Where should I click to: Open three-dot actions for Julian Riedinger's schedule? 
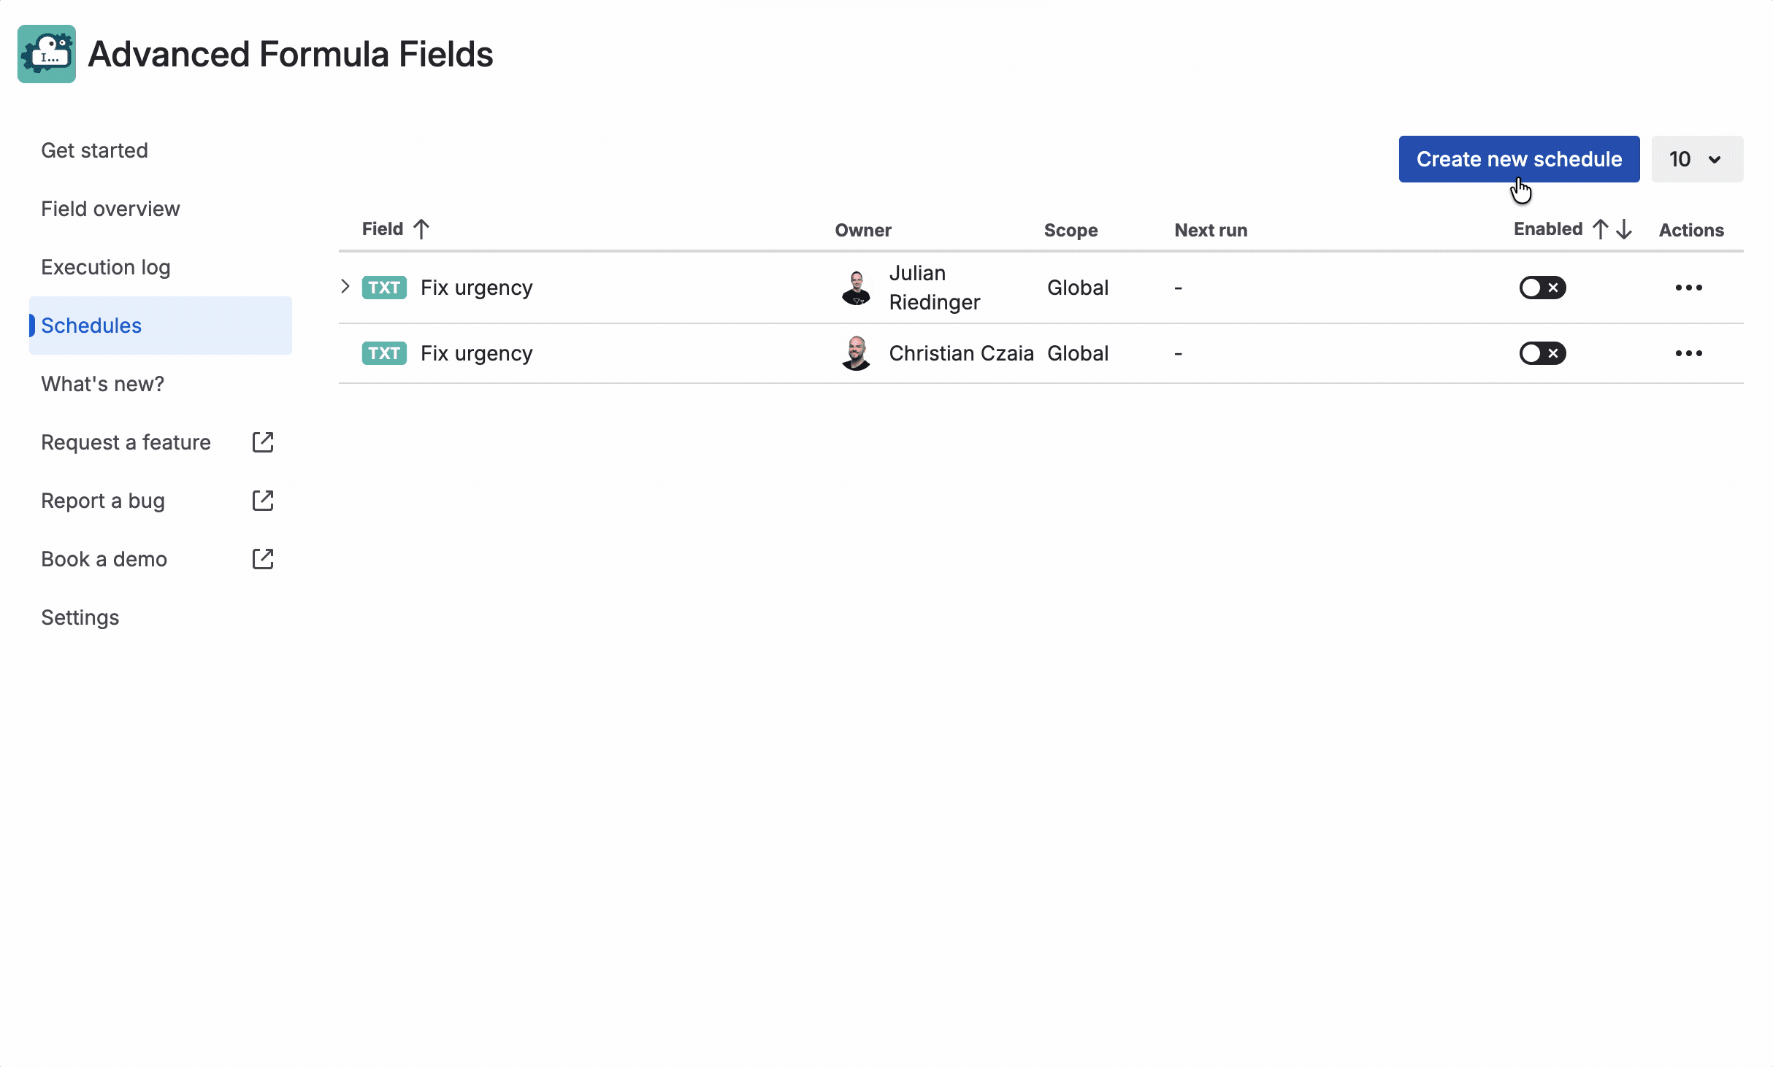tap(1688, 288)
